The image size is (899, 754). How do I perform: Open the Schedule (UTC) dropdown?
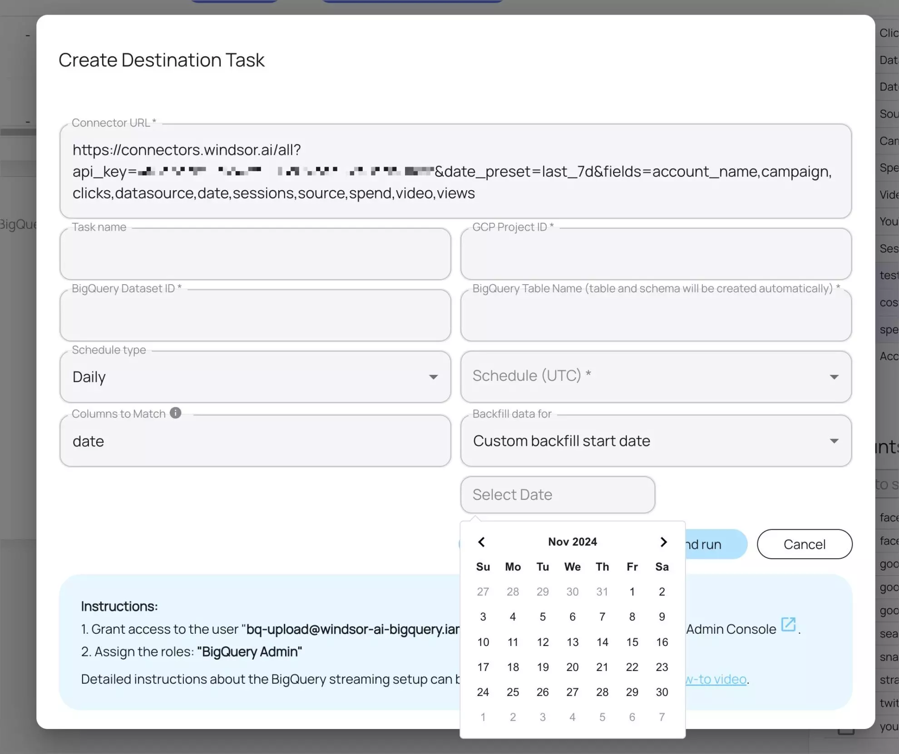pyautogui.click(x=656, y=377)
